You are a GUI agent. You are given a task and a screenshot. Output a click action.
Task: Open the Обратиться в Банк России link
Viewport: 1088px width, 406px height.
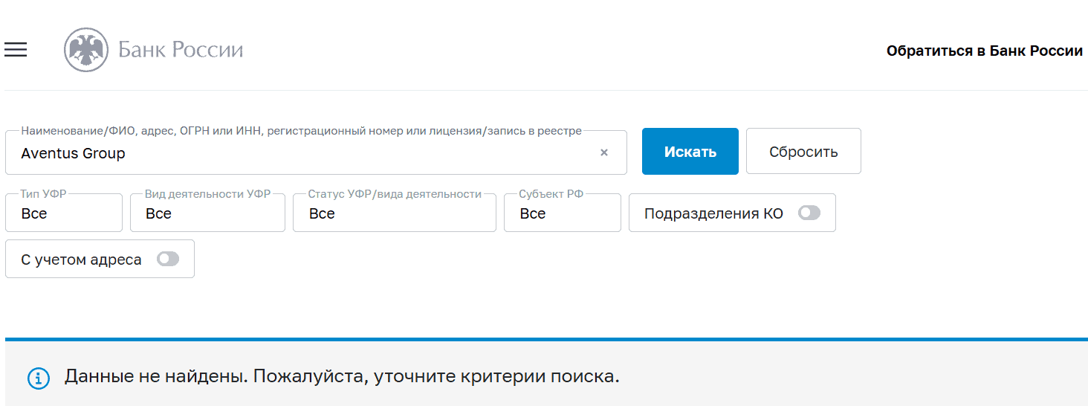point(985,51)
